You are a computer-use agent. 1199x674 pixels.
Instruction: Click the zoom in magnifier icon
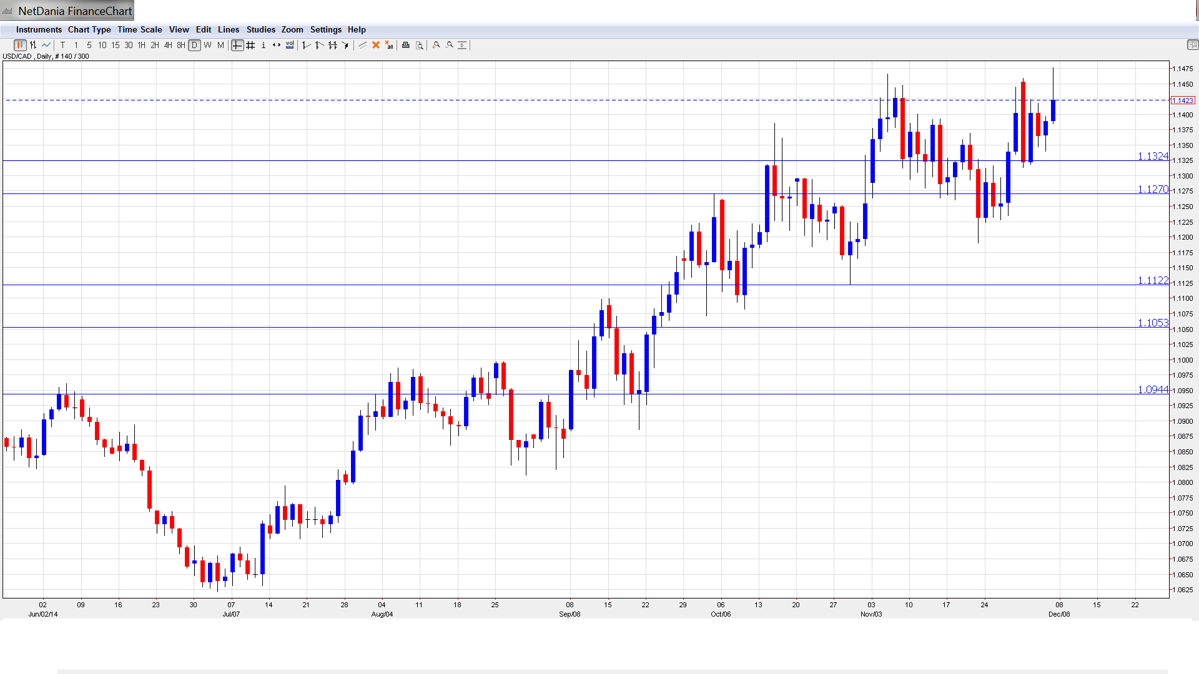tap(437, 45)
